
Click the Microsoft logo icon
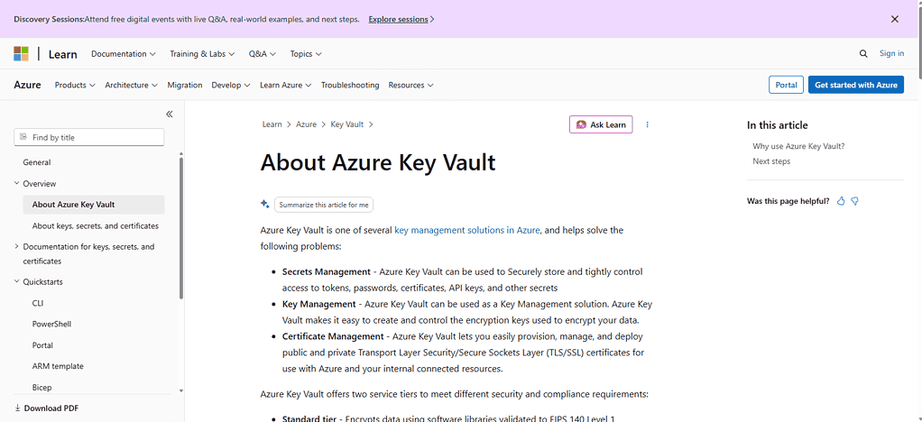(21, 53)
